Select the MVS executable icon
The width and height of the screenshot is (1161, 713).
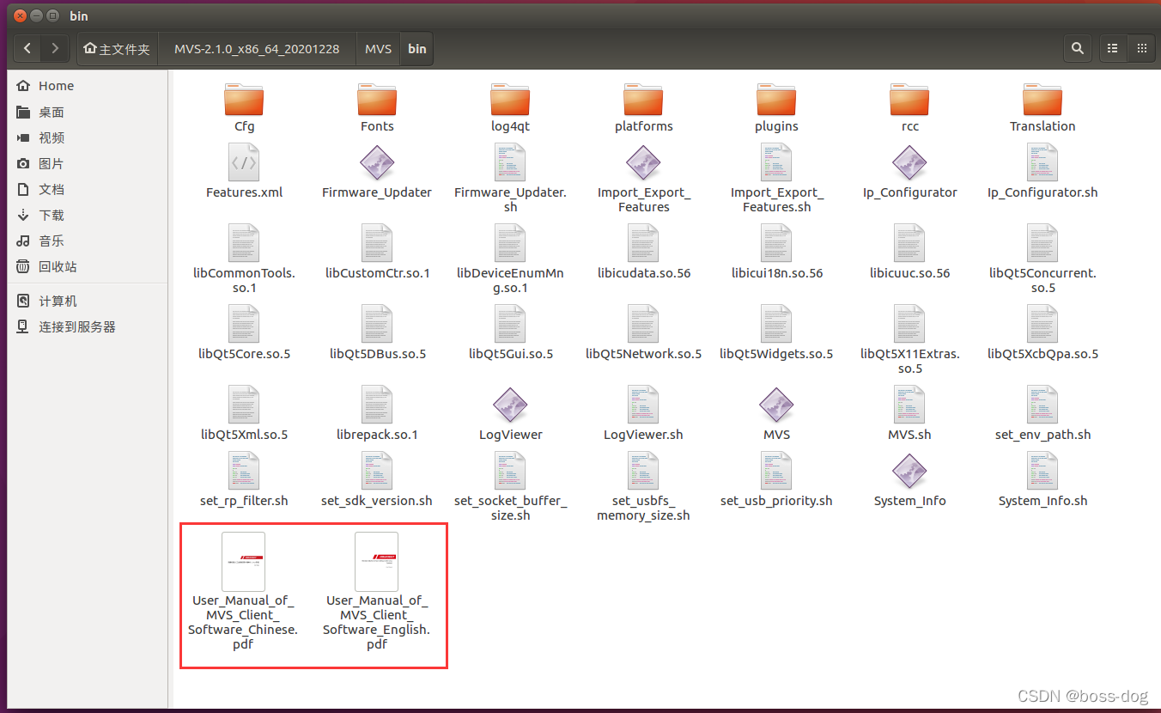(776, 405)
